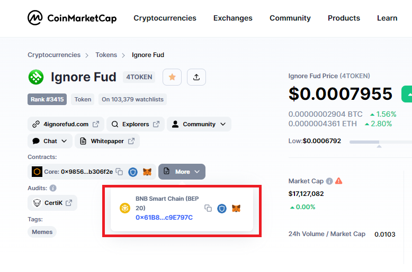The image size is (412, 272).
Task: Click the Market Cap info icon
Action: point(329,181)
